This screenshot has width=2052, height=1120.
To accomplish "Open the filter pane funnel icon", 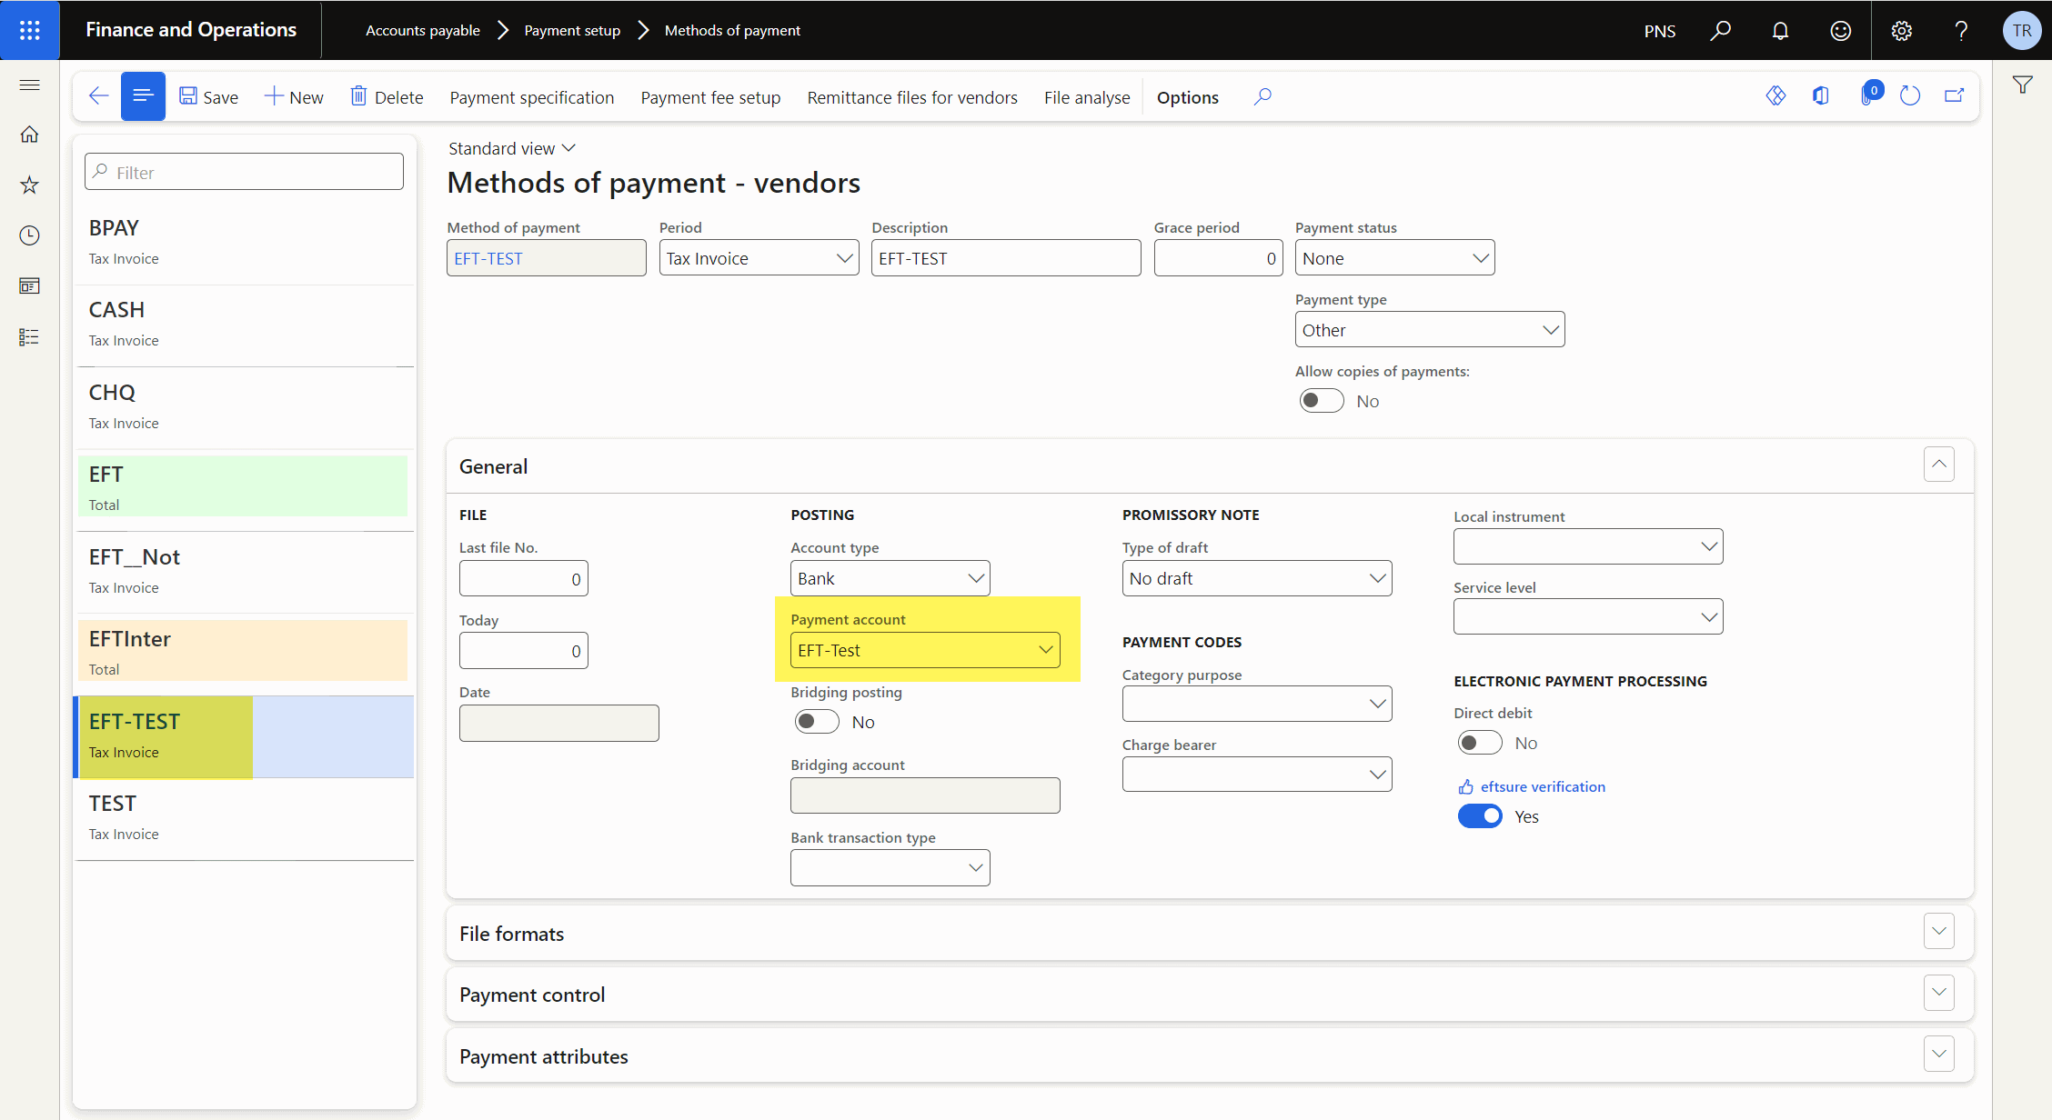I will pos(2022,85).
